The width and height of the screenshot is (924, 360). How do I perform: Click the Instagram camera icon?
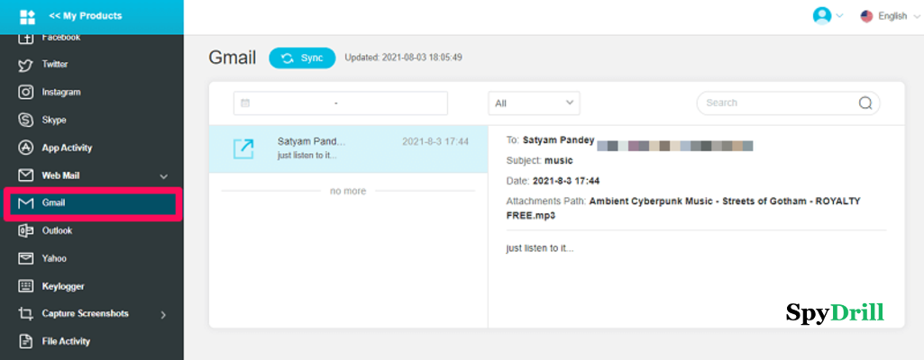pyautogui.click(x=26, y=93)
